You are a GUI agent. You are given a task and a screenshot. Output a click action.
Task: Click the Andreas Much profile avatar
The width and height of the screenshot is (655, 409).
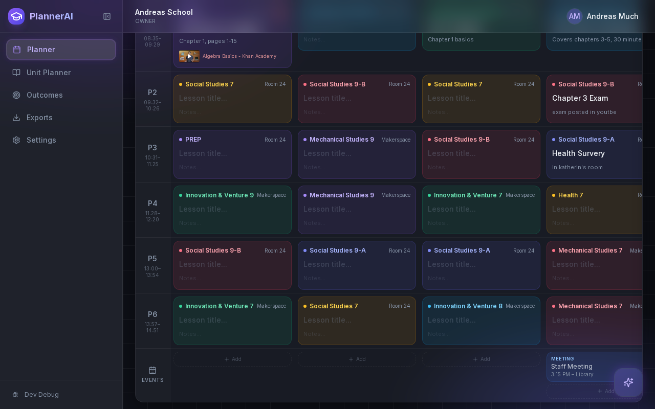574,16
